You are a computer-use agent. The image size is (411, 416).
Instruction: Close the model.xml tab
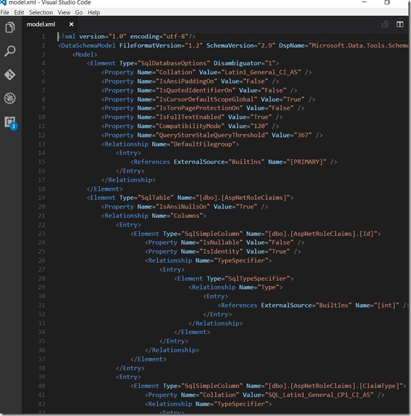coord(71,24)
